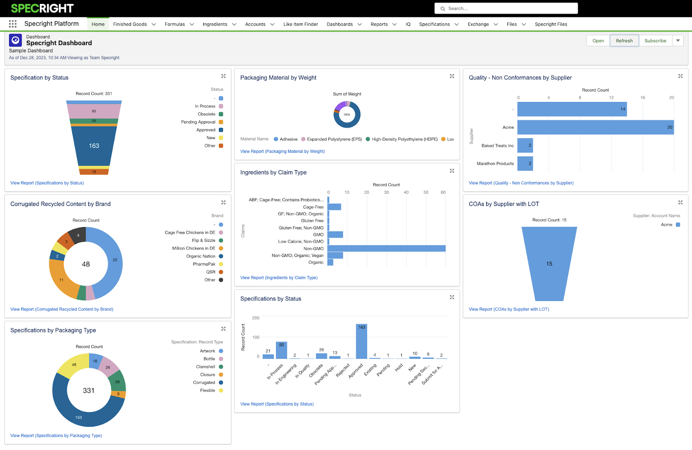Select the Accounts tab
Screen dimensions: 692x450
point(255,24)
